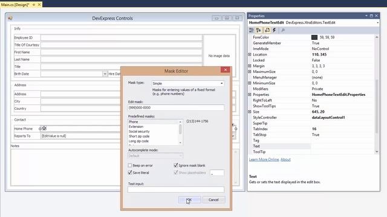Image resolution: width=387 pixels, height=217 pixels.
Task: Toggle Save literal checkbox
Action: [130, 173]
